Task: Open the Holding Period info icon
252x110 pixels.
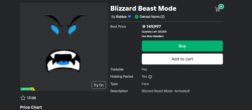Action: tap(150, 77)
